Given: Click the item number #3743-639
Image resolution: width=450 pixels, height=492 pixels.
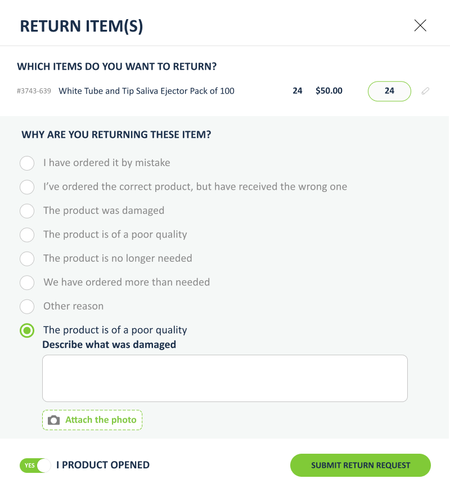Looking at the screenshot, I should coord(34,91).
